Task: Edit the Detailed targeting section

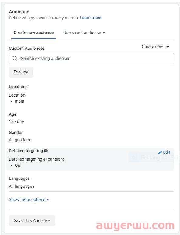Action: tap(164, 152)
